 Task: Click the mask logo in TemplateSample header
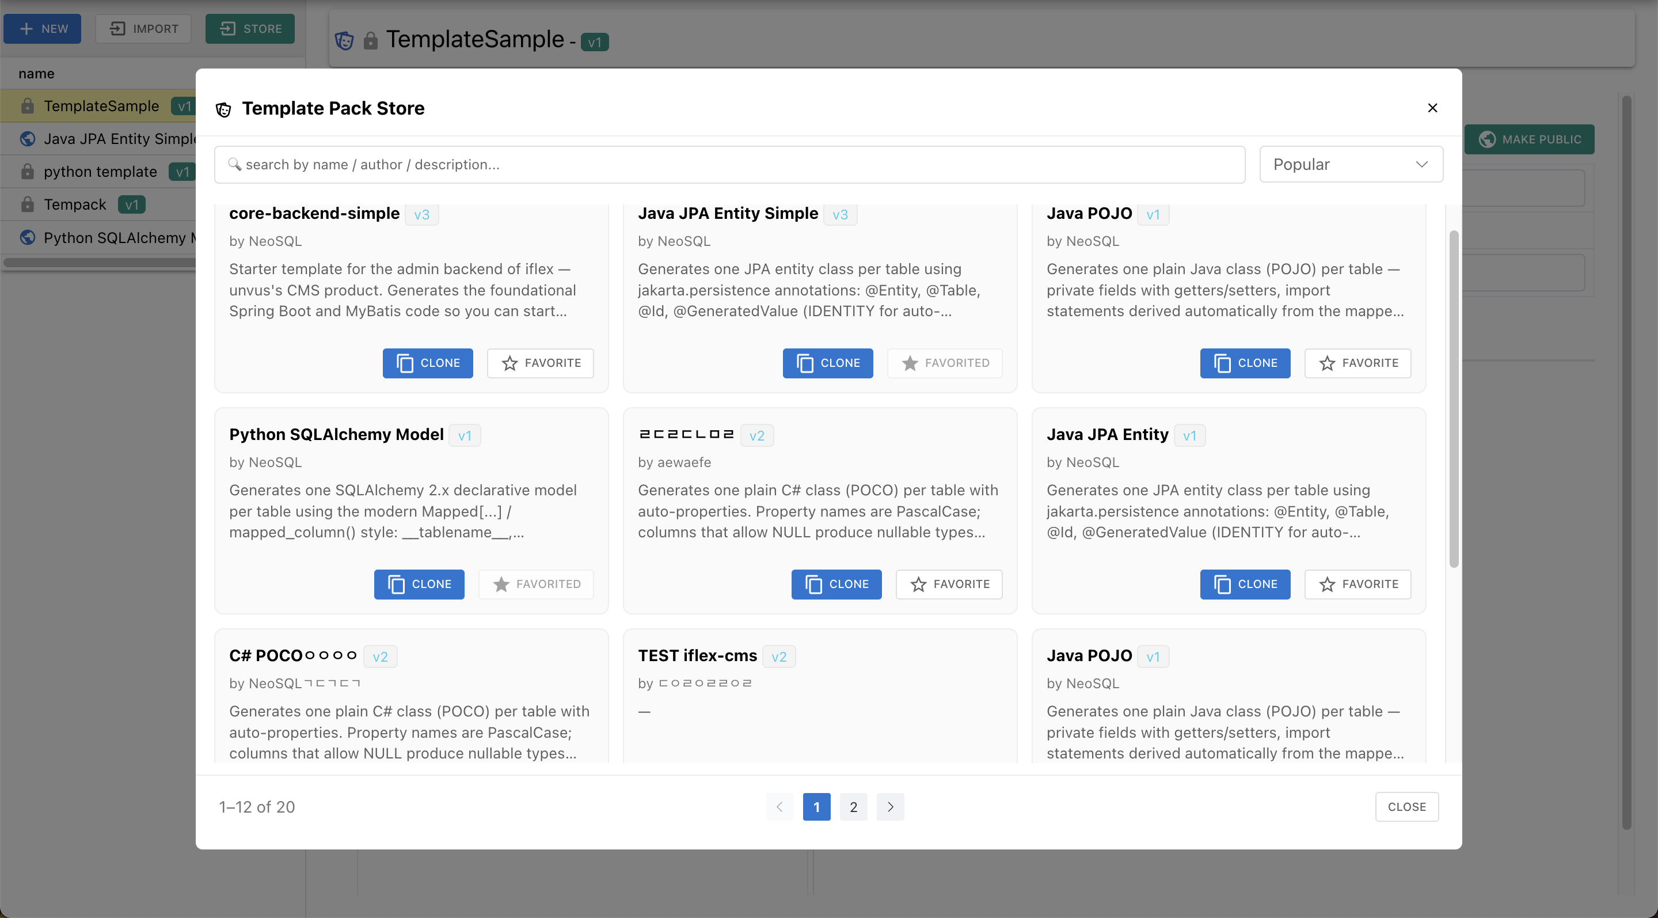coord(344,40)
